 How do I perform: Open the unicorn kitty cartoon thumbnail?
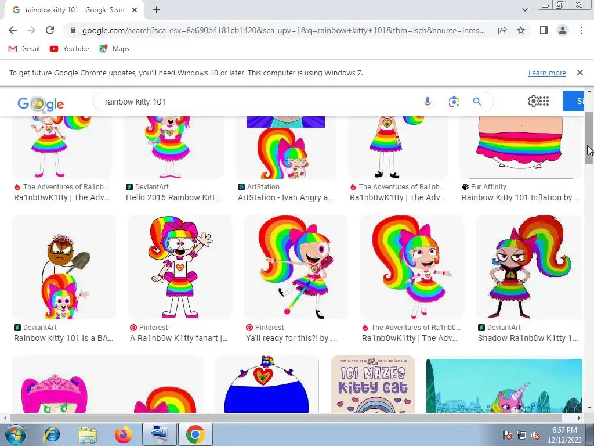point(504,386)
